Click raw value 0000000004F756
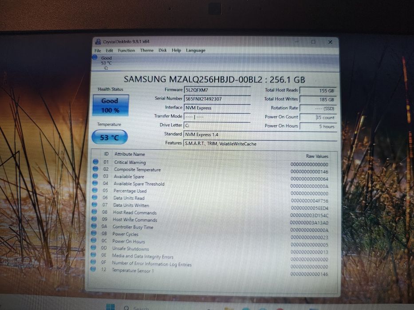This screenshot has height=310, width=414. [309, 201]
